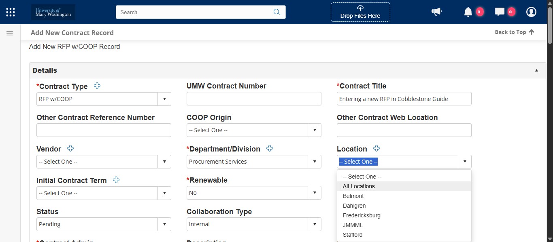This screenshot has height=242, width=553.
Task: Click the quick-add icon beside Contract Type
Action: coord(97,86)
